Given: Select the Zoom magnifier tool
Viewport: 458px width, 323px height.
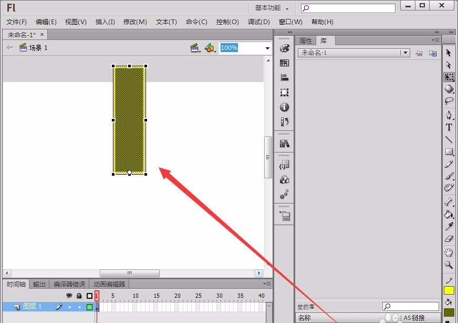Looking at the screenshot, I should [x=449, y=265].
